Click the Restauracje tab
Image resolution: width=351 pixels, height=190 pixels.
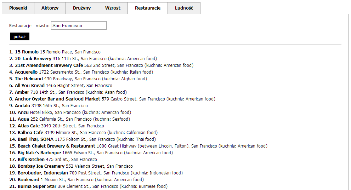[x=148, y=8]
